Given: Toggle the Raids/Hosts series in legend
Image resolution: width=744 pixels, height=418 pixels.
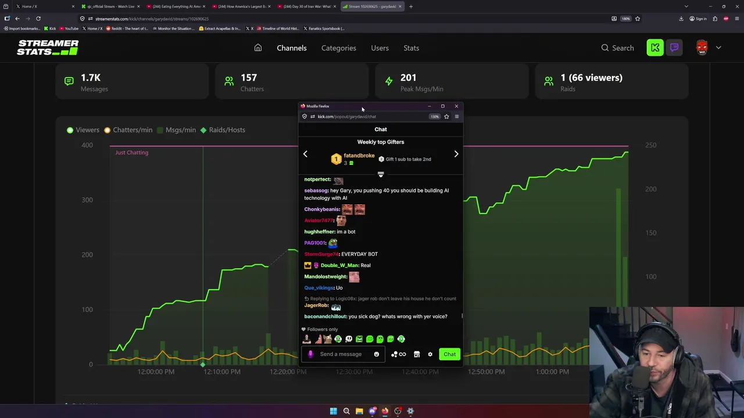Looking at the screenshot, I should [x=223, y=130].
